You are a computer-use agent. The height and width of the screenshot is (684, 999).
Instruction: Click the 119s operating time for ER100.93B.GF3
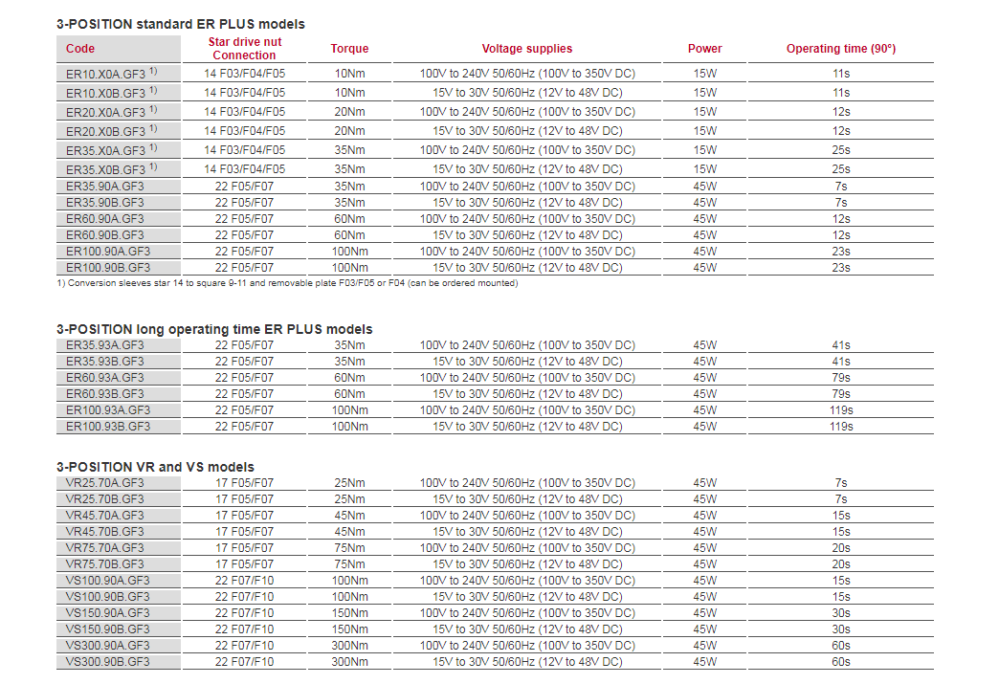click(840, 427)
